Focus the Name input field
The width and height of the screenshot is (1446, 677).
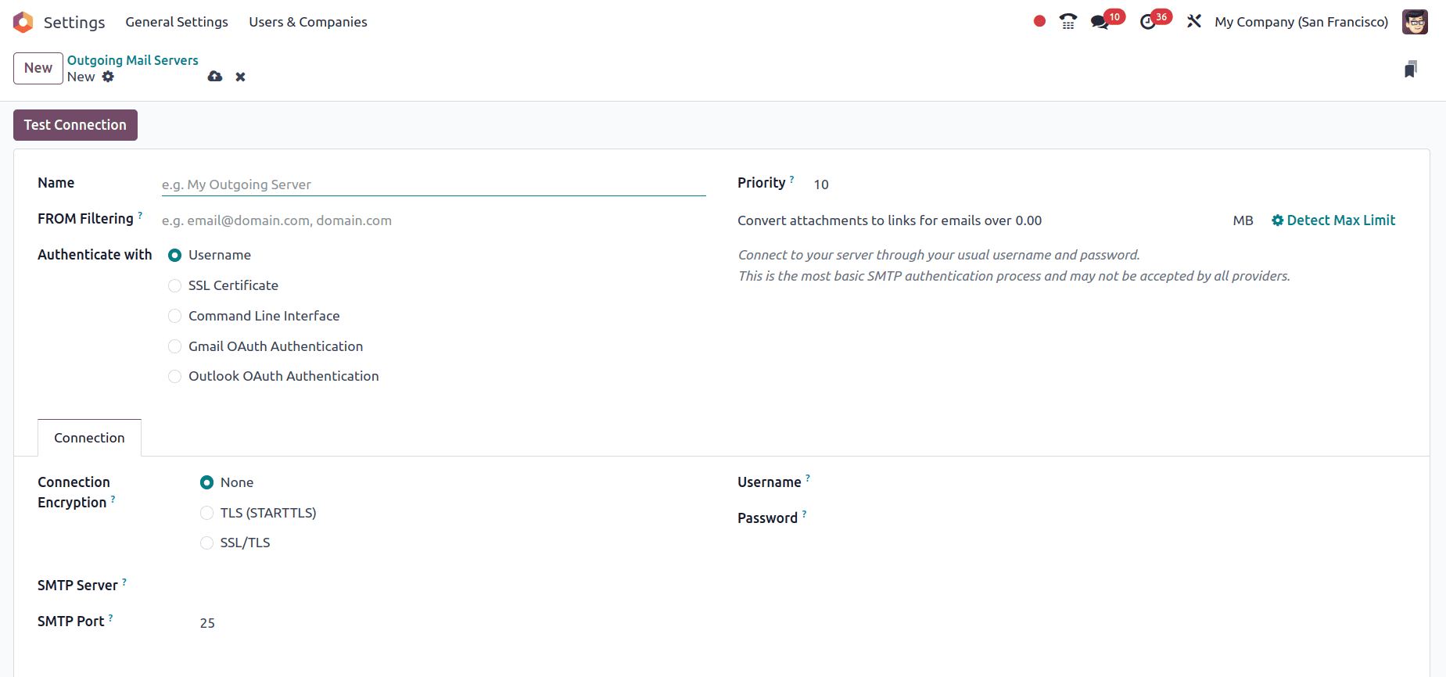(433, 184)
